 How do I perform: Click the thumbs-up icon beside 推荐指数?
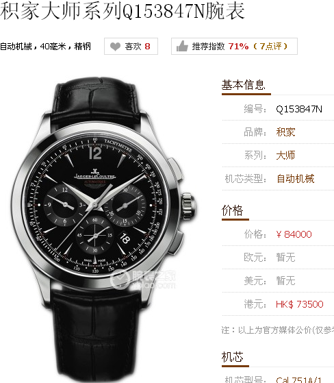coord(182,46)
